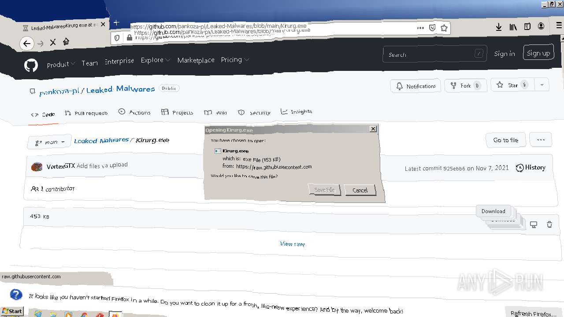
Task: Star the repository
Action: click(512, 85)
